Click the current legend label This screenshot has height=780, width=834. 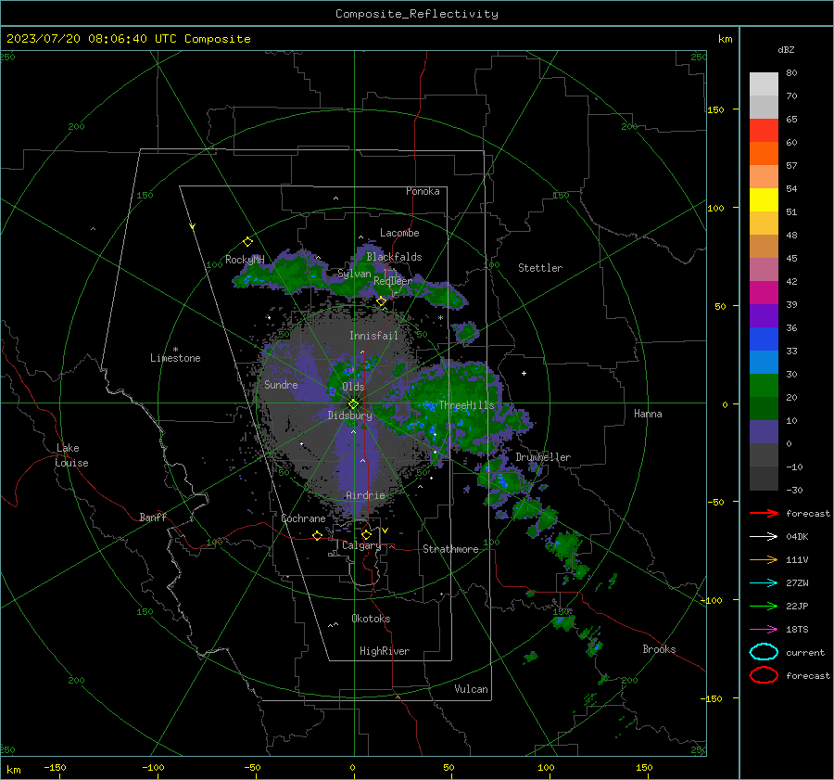click(805, 653)
